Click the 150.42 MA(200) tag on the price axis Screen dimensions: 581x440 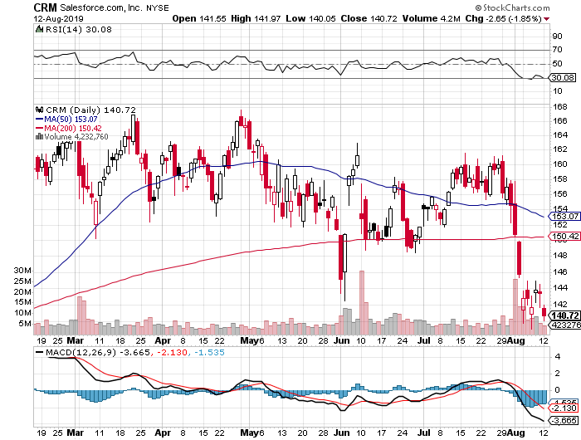point(564,236)
